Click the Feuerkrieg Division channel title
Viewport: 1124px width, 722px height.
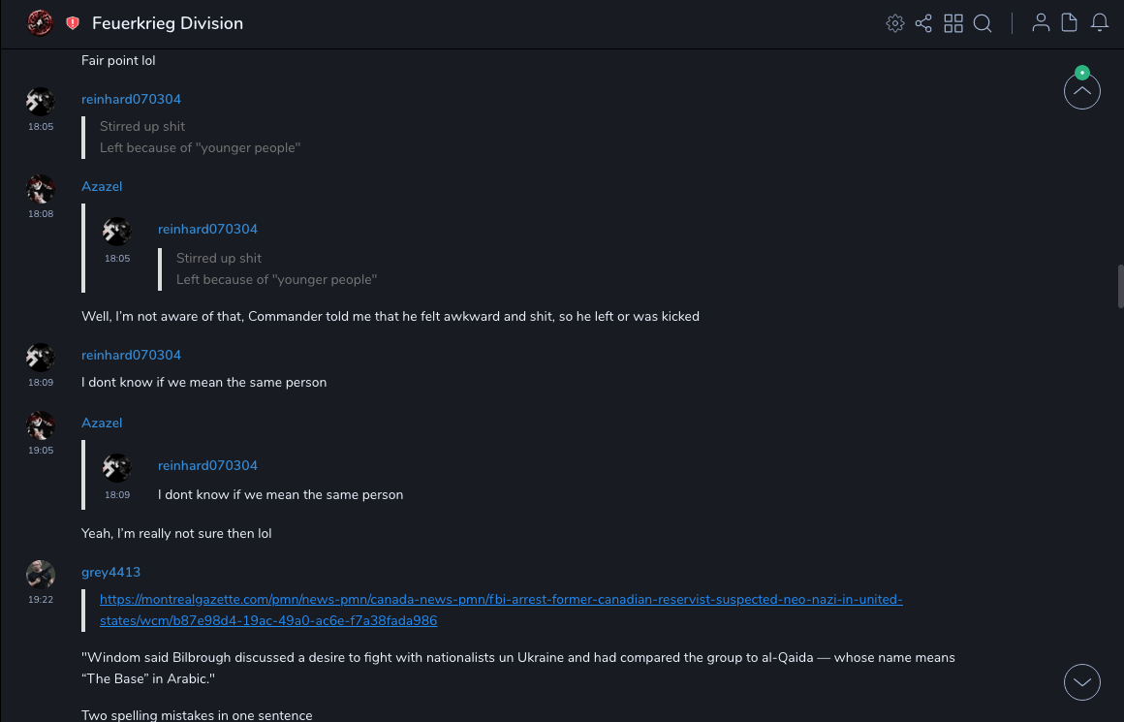coord(168,23)
